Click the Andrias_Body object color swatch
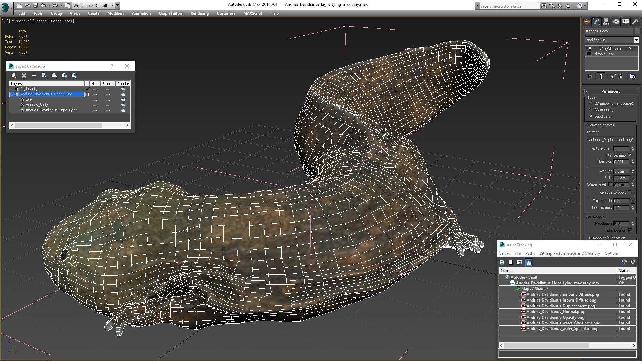 point(638,31)
